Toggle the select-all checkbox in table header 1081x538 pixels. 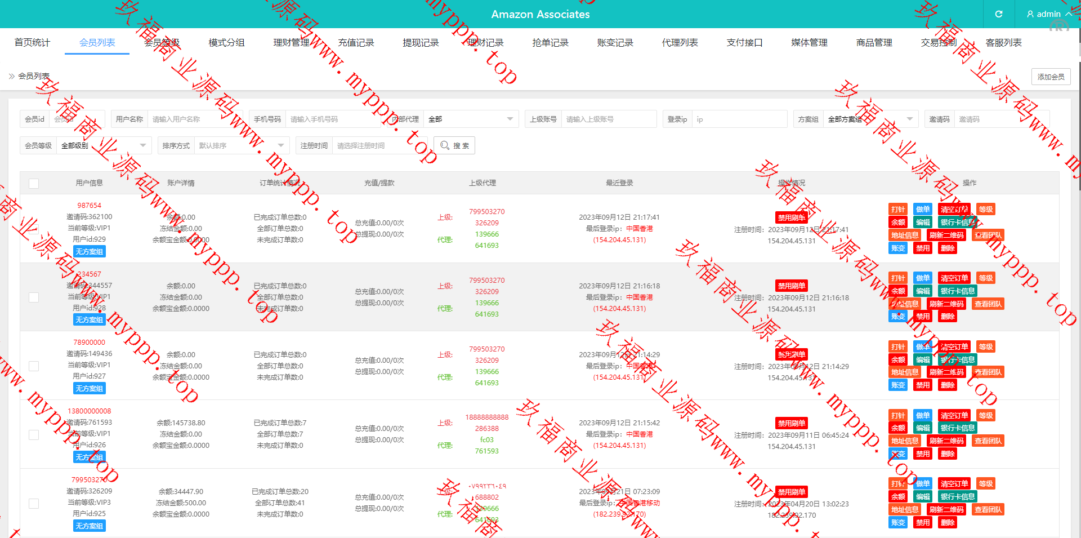[x=34, y=183]
